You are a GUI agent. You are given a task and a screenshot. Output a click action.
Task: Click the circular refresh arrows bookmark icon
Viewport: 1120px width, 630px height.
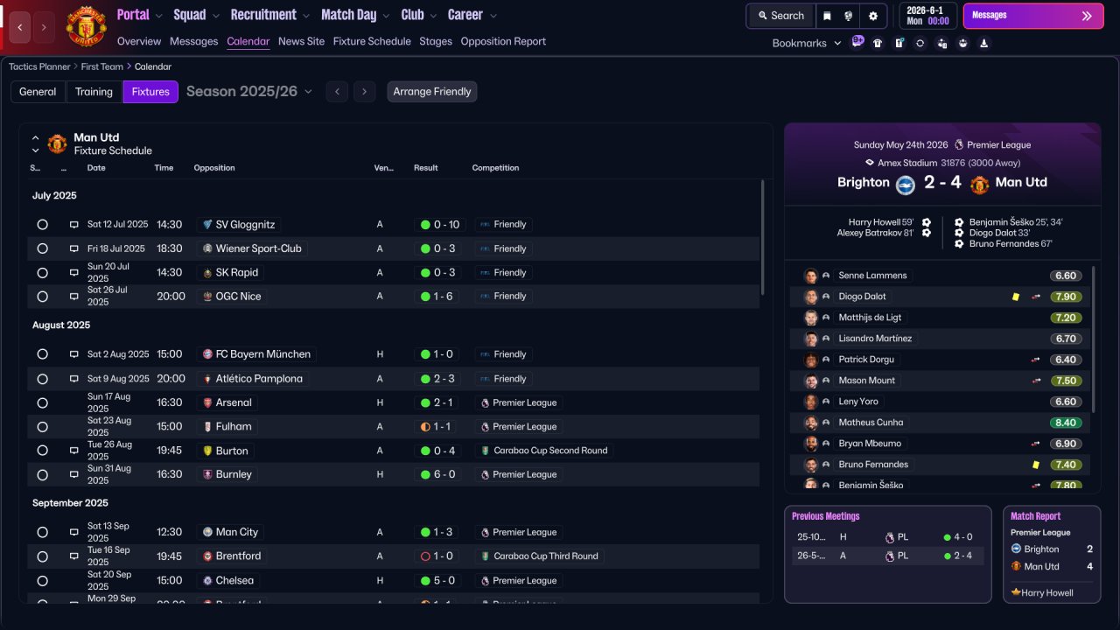tap(920, 43)
